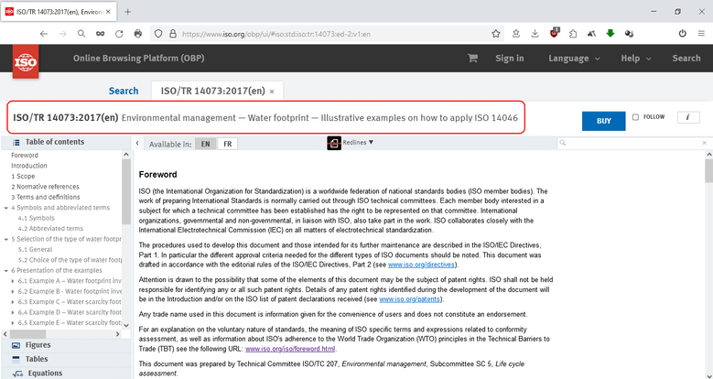
Task: Click the red shield extension icon
Action: point(555,33)
